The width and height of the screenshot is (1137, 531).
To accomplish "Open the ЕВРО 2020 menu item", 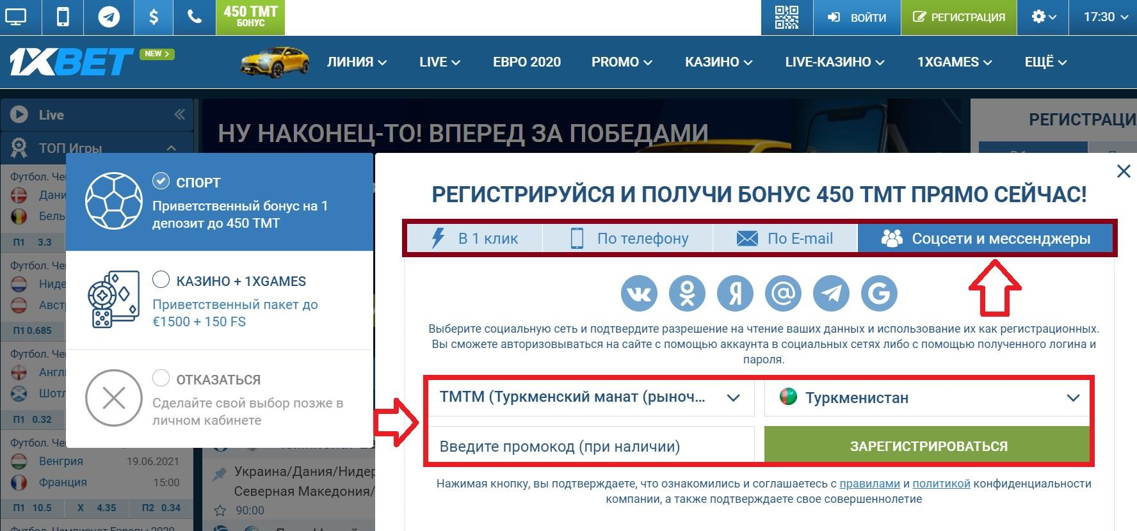I will [527, 62].
